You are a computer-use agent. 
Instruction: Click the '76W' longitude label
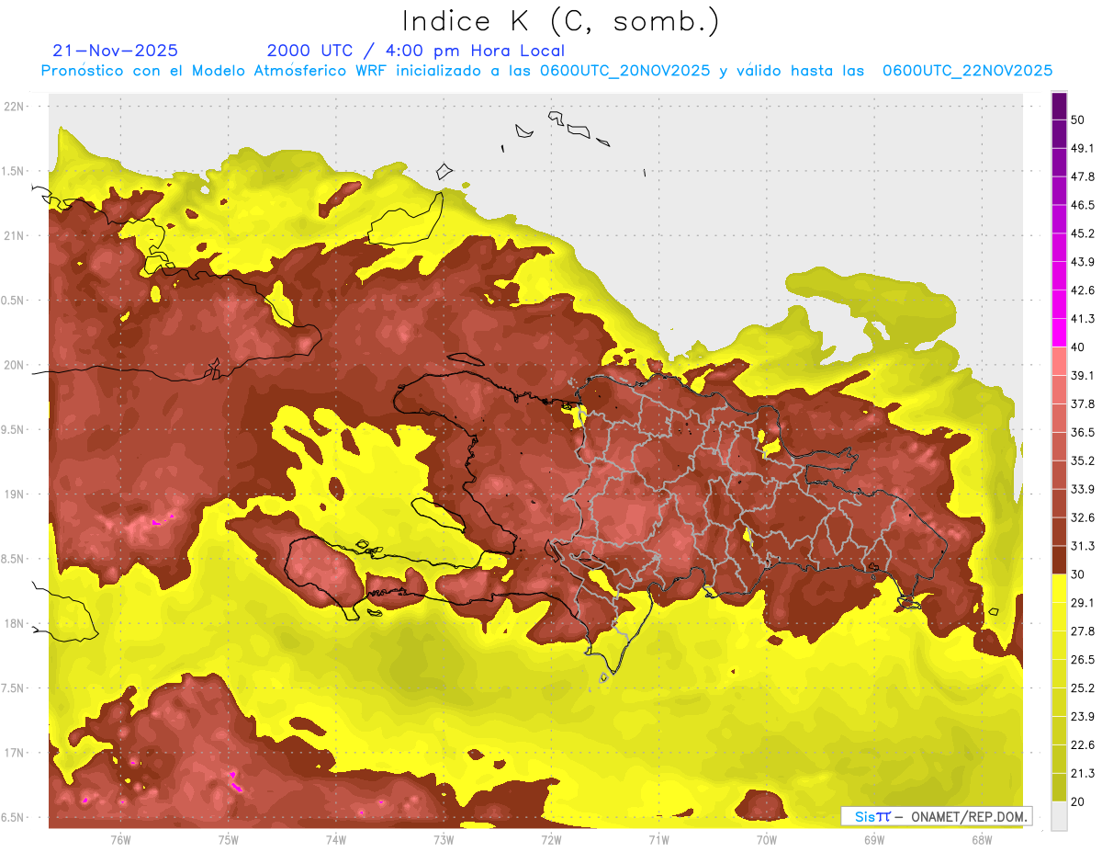[x=120, y=840]
